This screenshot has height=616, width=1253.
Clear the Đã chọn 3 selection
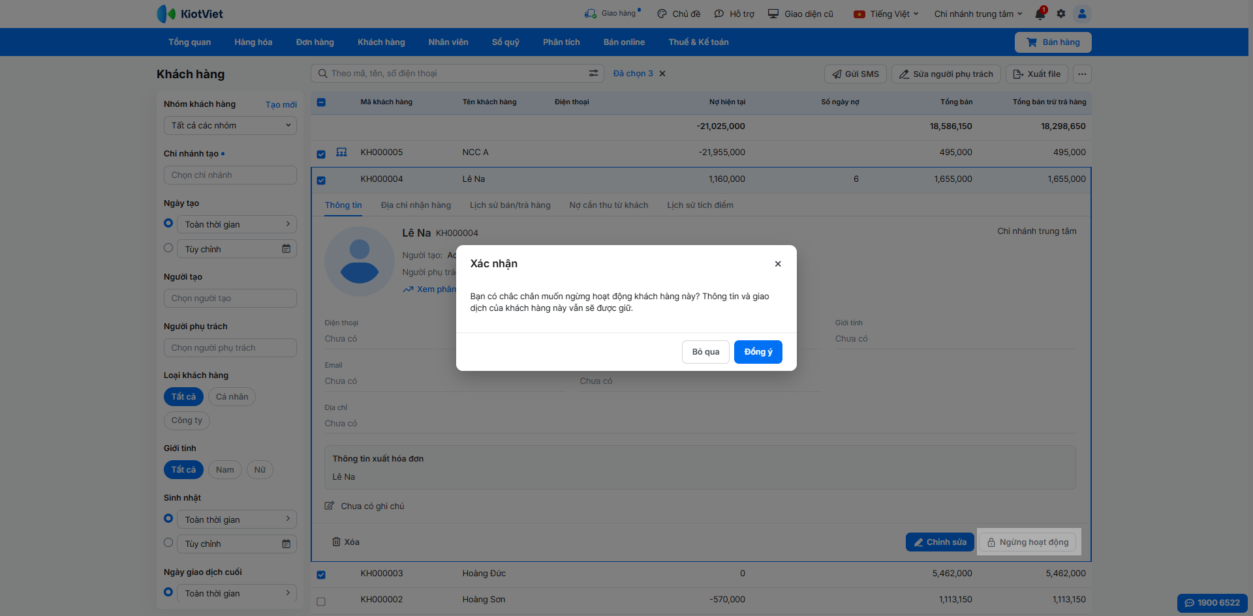point(662,74)
